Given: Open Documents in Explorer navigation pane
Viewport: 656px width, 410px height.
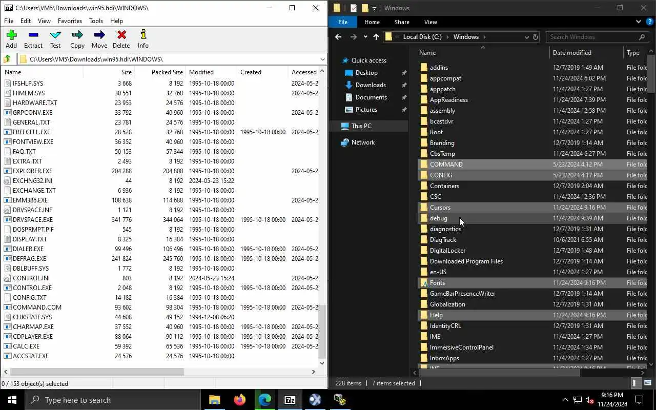Looking at the screenshot, I should (371, 97).
